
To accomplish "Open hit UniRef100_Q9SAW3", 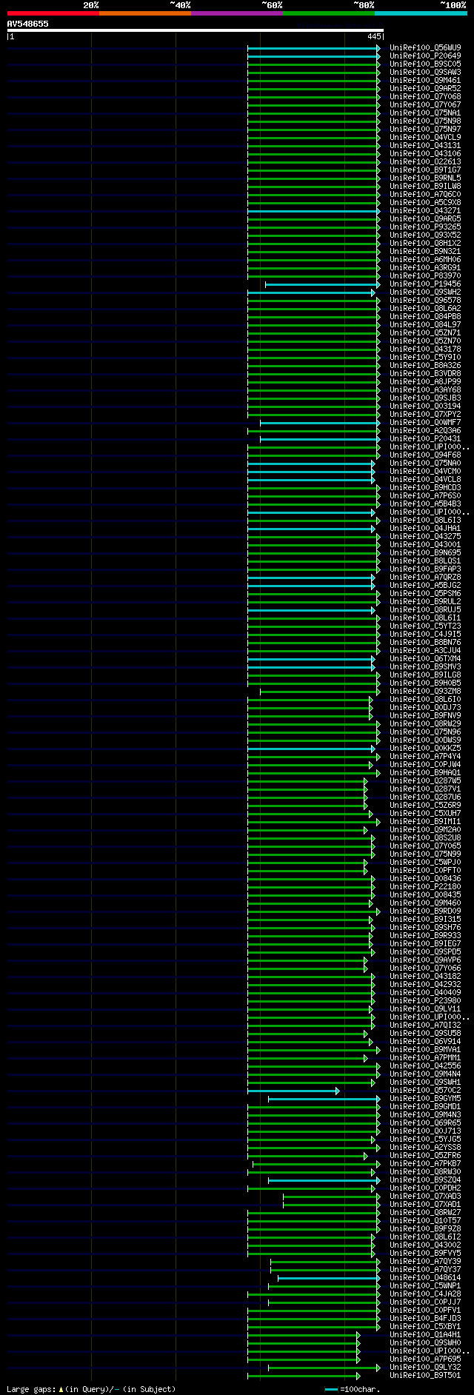I will pos(425,72).
